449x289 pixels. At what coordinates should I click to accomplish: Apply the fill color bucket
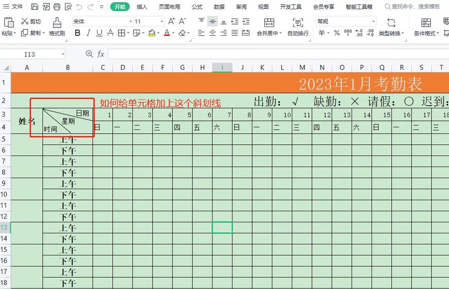coord(152,33)
